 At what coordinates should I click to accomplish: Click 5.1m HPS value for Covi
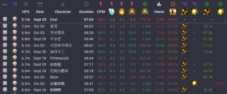pos(26,19)
